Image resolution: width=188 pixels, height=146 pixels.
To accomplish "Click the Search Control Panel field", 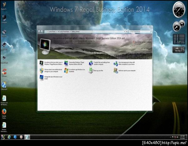I will 140,32.
